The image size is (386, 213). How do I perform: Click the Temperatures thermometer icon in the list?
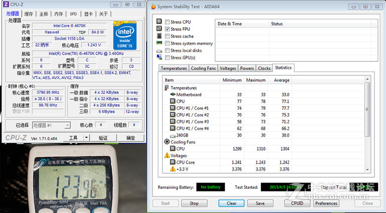pos(167,88)
